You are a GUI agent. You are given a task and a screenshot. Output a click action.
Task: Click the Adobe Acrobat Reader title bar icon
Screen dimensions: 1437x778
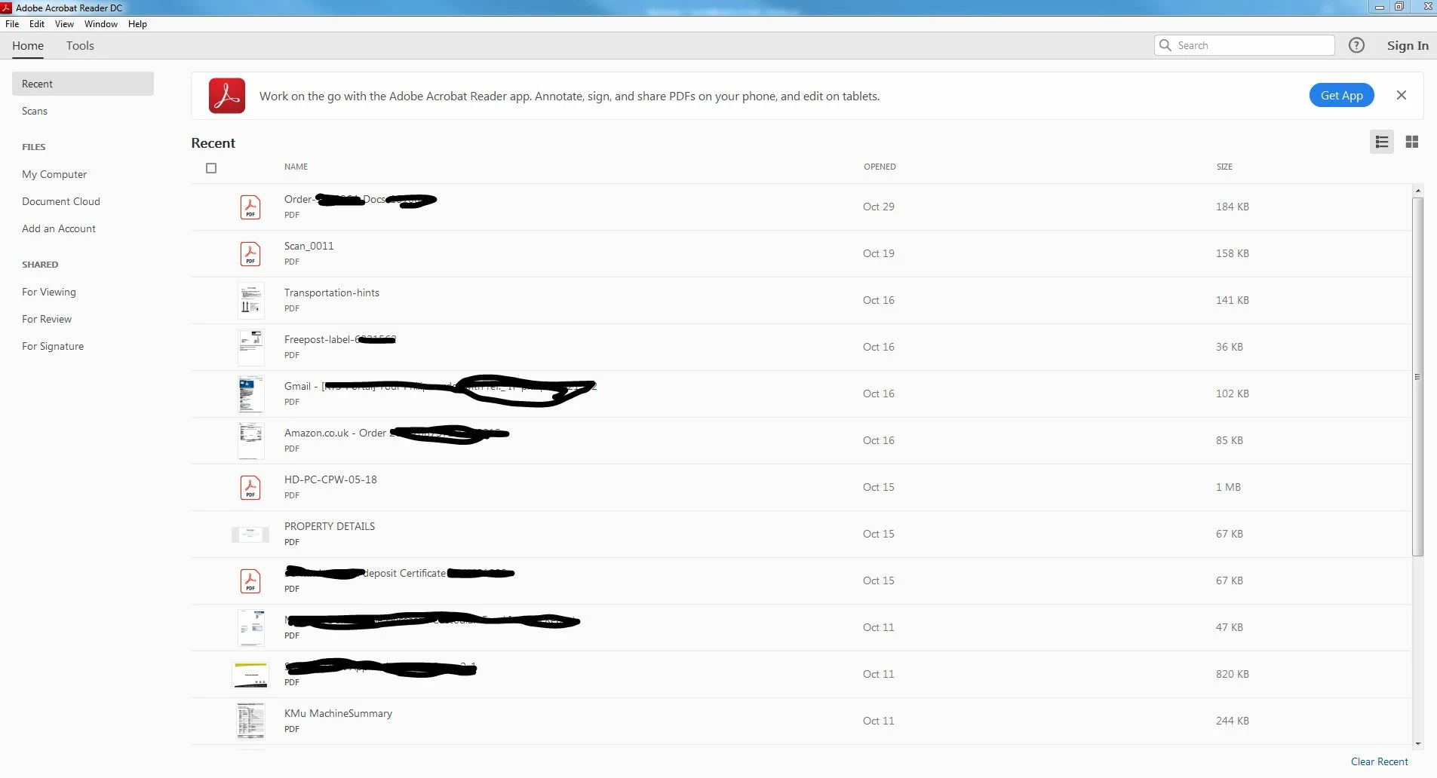click(x=6, y=8)
